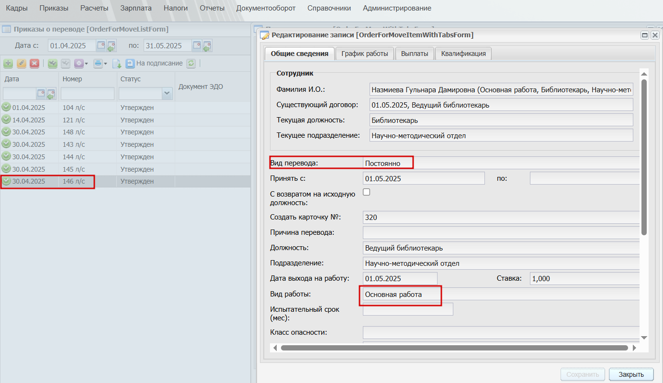Open calendar picker for "по" date field
Screen dimensions: 663x383
point(197,46)
